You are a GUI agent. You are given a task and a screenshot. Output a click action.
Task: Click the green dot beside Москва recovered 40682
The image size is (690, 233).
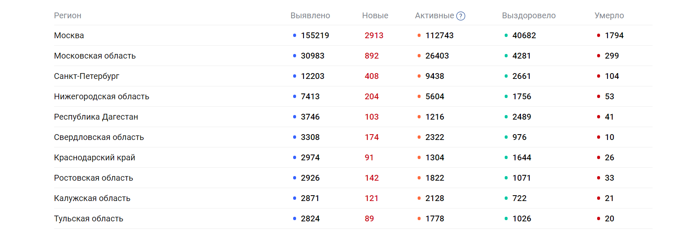[x=506, y=35]
